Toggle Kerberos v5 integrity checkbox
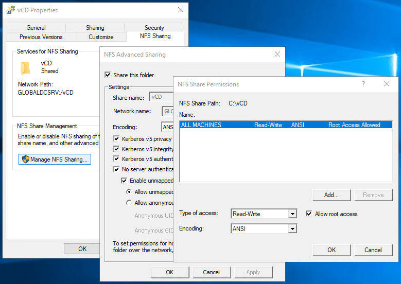Screen dimensions: 401x284 coord(116,149)
